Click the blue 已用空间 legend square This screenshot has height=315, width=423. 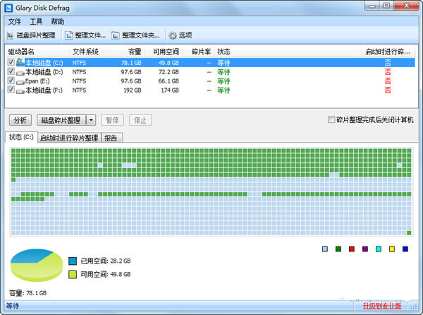click(x=73, y=261)
